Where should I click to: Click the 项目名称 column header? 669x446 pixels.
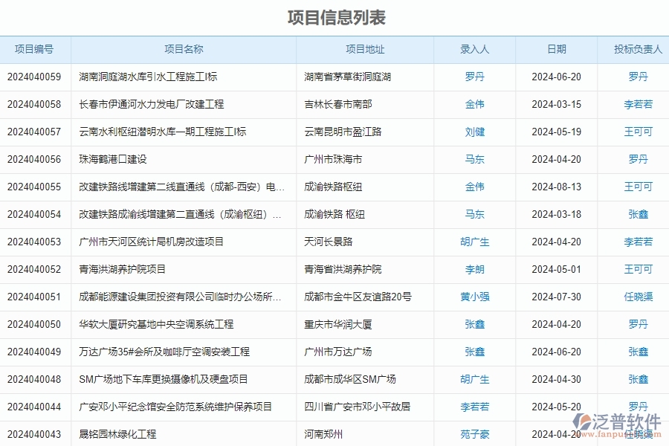pos(182,50)
